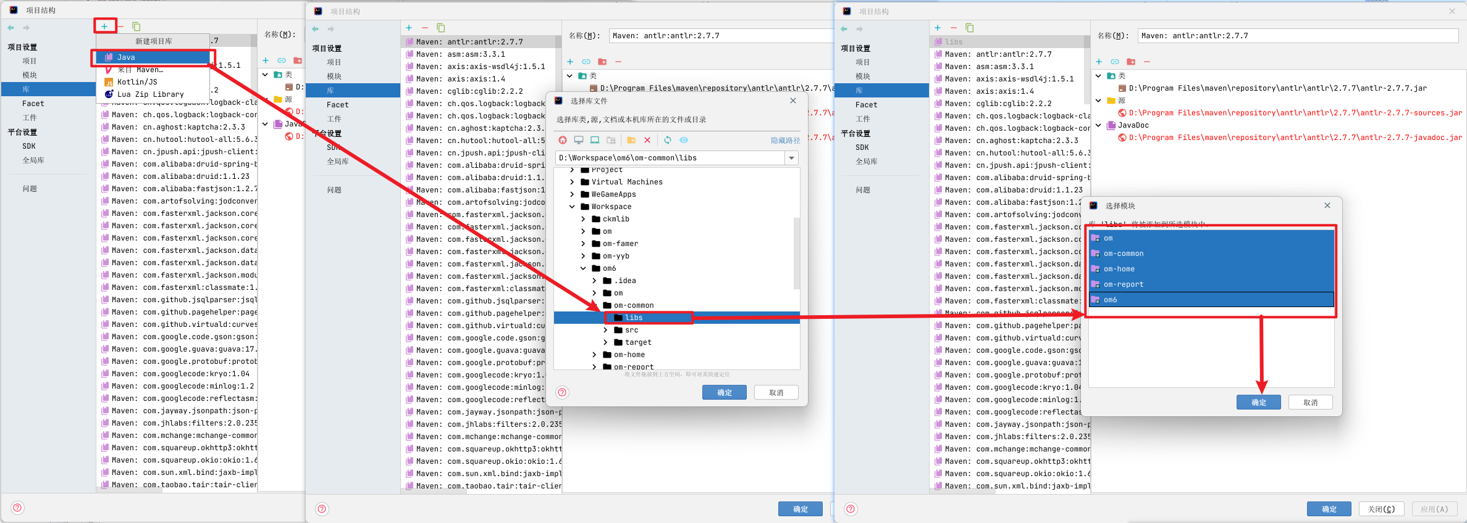Click the copy library icon in left window

137,27
